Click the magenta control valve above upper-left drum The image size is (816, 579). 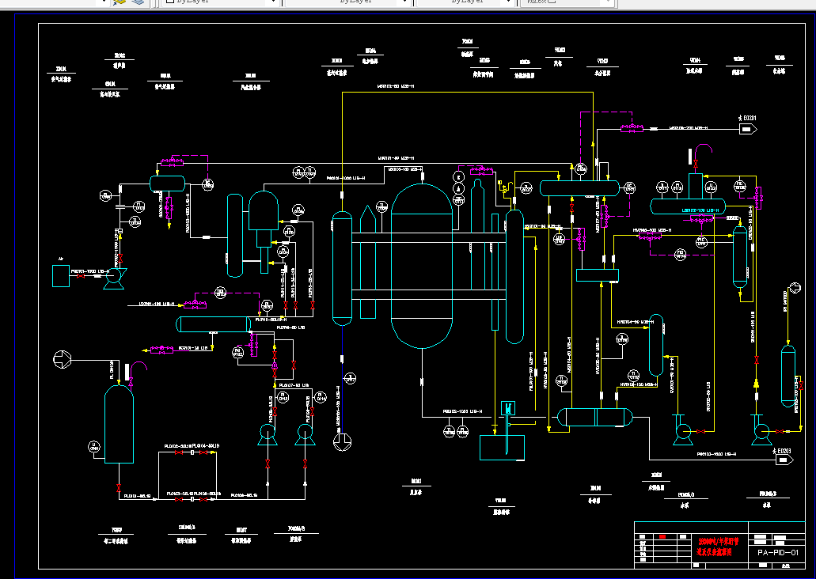(x=172, y=162)
